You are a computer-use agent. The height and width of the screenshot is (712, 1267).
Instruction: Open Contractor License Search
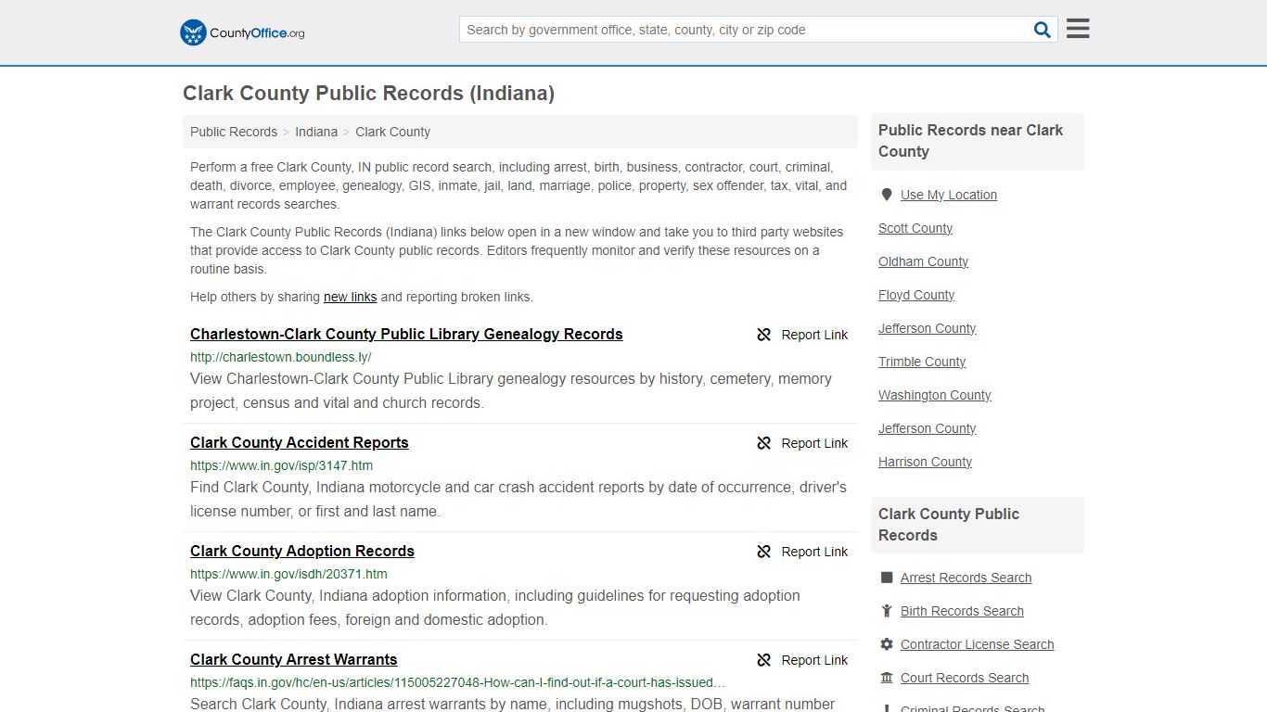point(977,644)
